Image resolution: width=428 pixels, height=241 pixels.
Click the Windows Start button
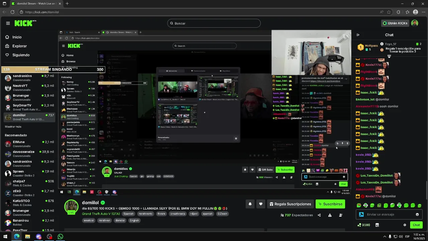coord(5,237)
